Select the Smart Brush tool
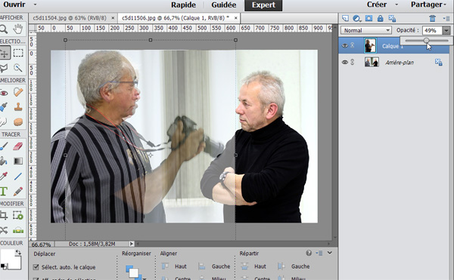 point(4,107)
